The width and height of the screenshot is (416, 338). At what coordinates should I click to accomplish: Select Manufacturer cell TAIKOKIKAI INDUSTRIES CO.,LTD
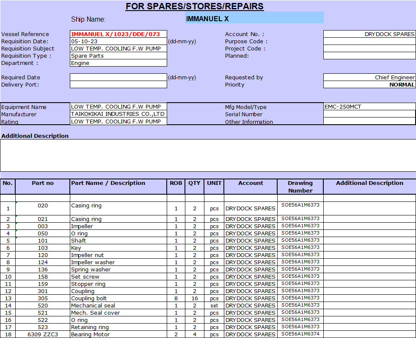118,114
